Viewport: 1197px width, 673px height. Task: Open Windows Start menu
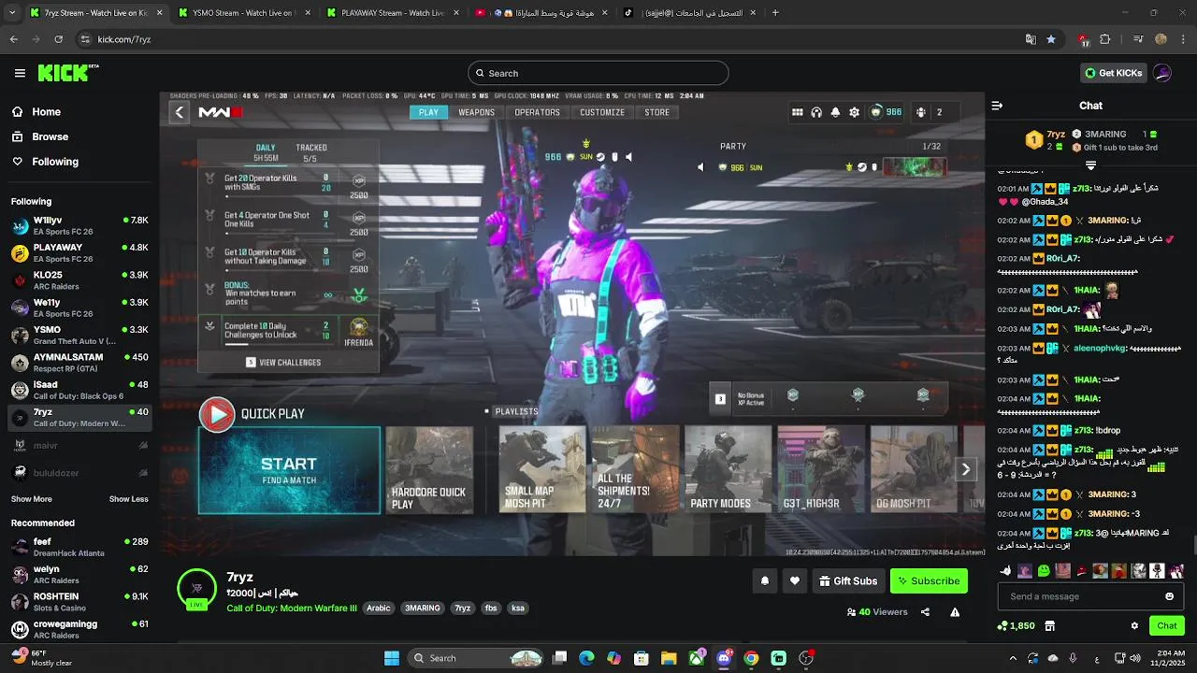pyautogui.click(x=392, y=658)
